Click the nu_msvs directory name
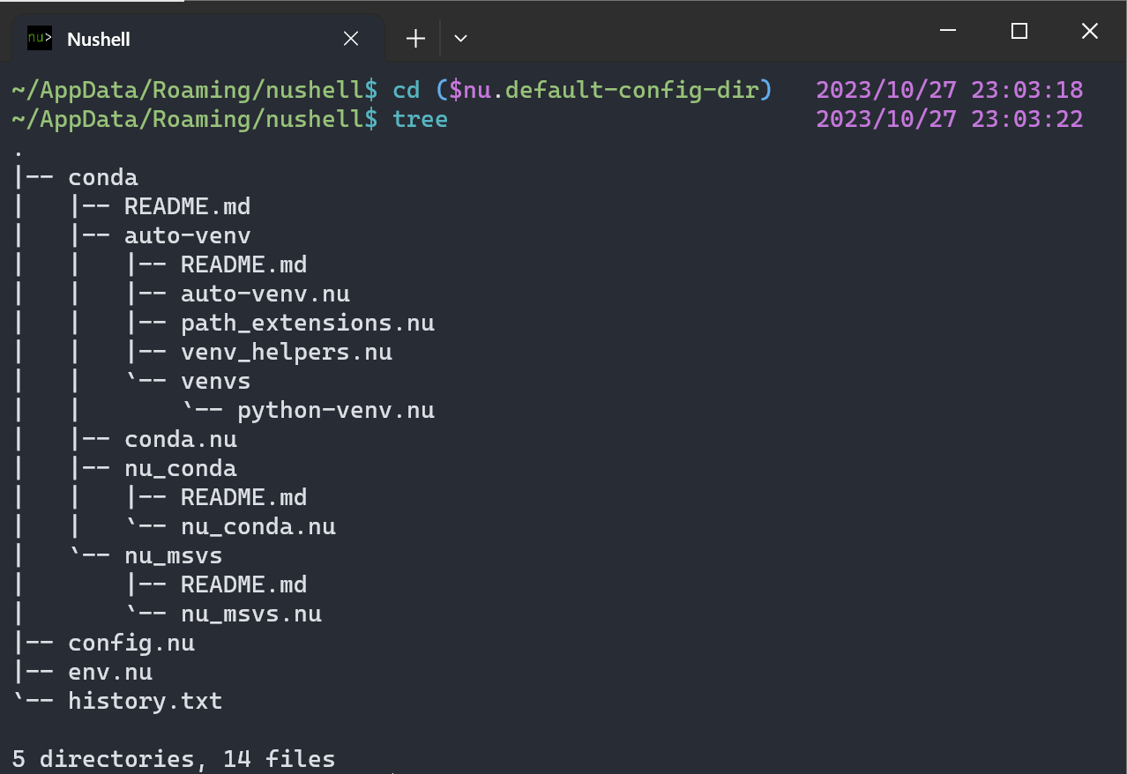The height and width of the screenshot is (774, 1127). pyautogui.click(x=173, y=555)
